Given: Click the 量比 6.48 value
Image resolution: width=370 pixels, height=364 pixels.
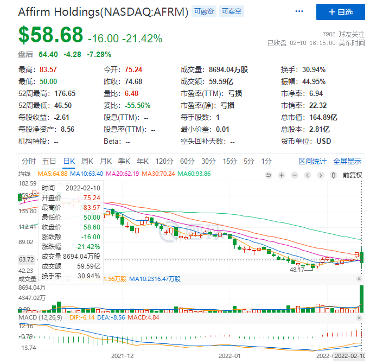Looking at the screenshot, I should coord(131,93).
